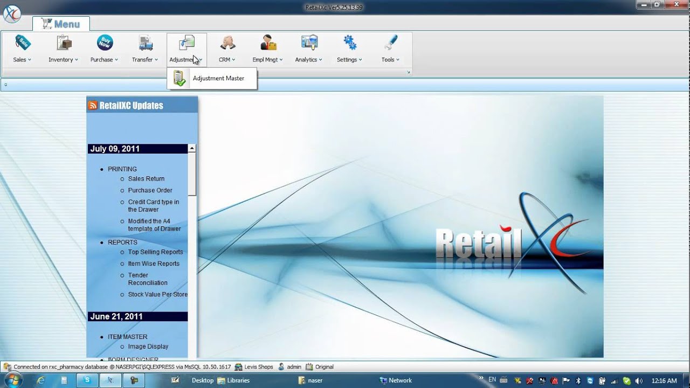Click the RetailXC taskbar button

110,380
